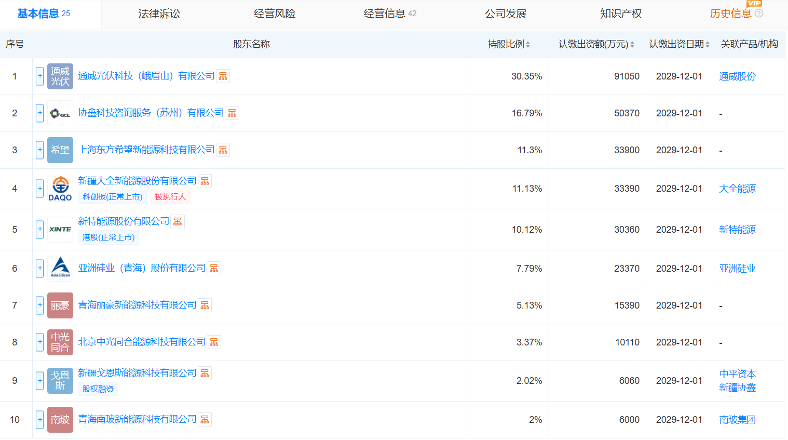Open equity structure icon for 亚洲硅业
Screen dimensions: 788x440
tap(214, 269)
